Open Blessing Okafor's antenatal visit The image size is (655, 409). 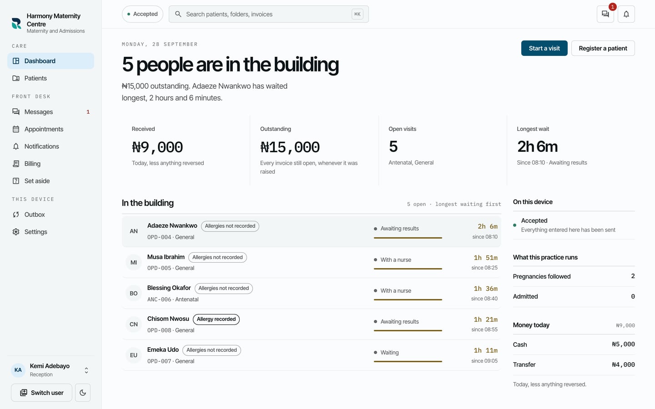(312, 293)
